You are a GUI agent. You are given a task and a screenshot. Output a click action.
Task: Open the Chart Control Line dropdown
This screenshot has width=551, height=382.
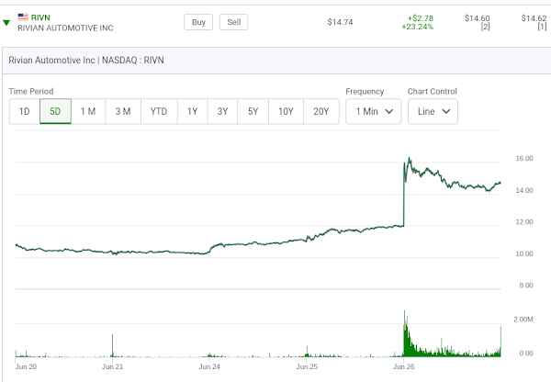[x=433, y=111]
